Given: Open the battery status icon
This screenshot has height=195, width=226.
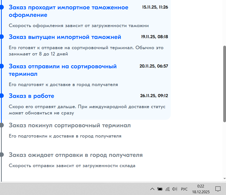Looking at the screenshot, I should [160, 189].
